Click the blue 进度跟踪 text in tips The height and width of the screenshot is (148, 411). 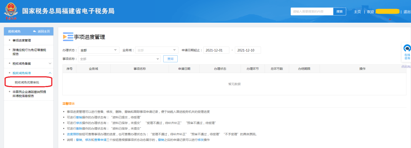pos(73,134)
